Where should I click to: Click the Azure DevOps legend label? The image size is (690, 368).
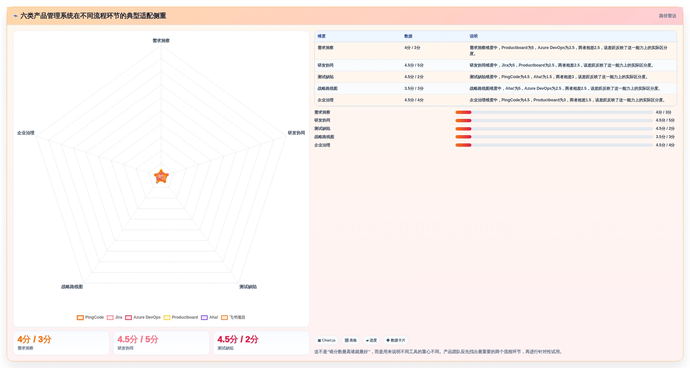coord(147,317)
